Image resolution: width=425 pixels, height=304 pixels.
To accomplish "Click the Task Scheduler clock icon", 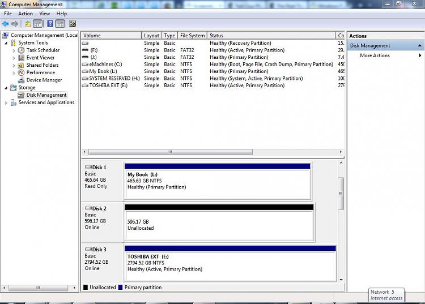I will [21, 50].
